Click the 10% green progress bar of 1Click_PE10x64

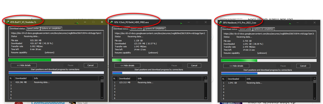click(160, 60)
